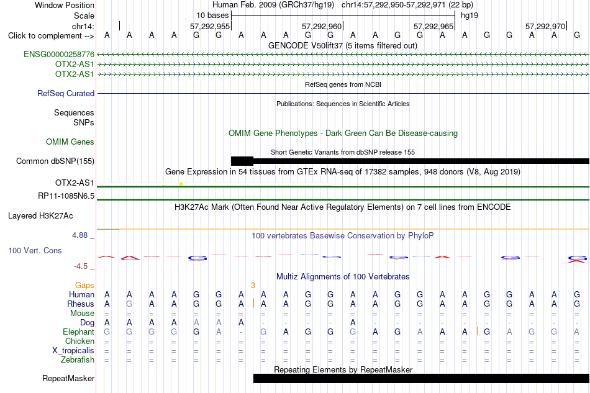The width and height of the screenshot is (590, 393).
Task: Click the '10 bases' scale bar label
Action: click(x=212, y=16)
